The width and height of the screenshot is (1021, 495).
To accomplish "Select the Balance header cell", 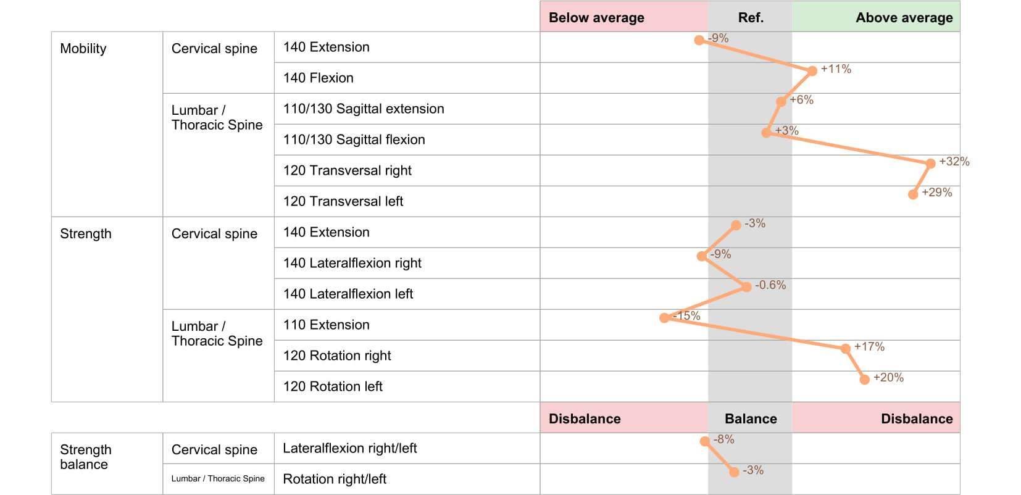I will click(x=750, y=418).
